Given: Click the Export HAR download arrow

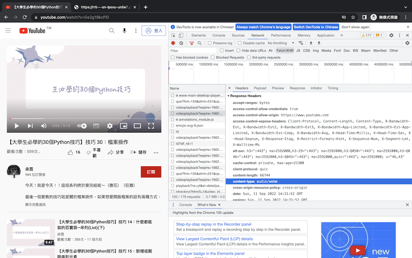Looking at the screenshot, I should click(x=319, y=43).
